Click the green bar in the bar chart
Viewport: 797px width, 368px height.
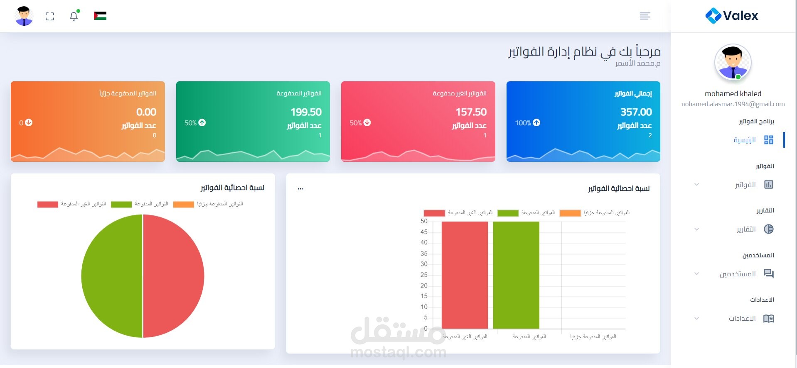tap(516, 275)
